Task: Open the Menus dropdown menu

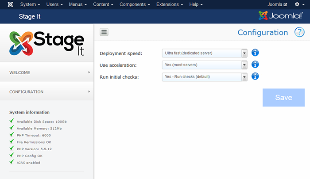Action: point(77,4)
